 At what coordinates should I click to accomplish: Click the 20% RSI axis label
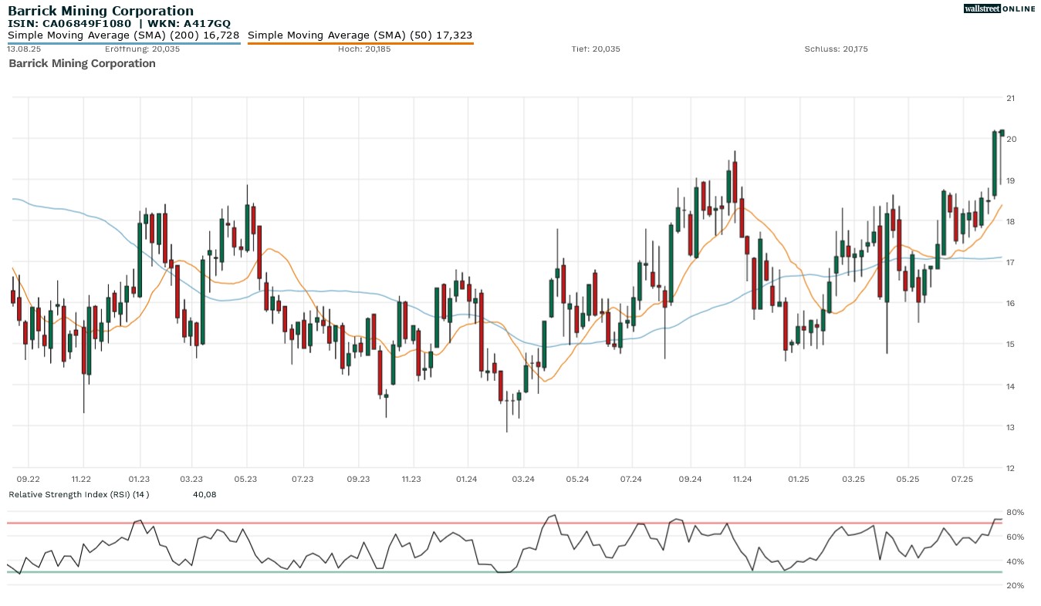(1015, 585)
